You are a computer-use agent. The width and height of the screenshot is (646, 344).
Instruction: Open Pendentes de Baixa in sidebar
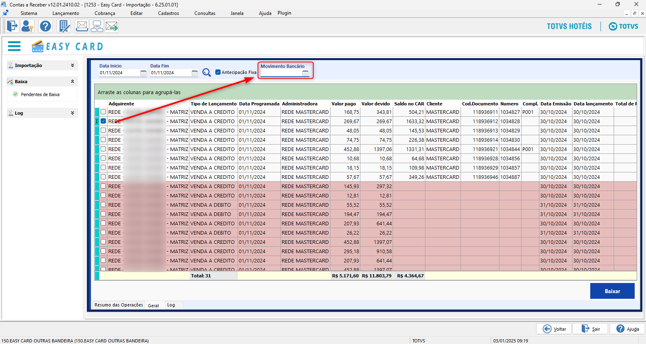point(40,94)
